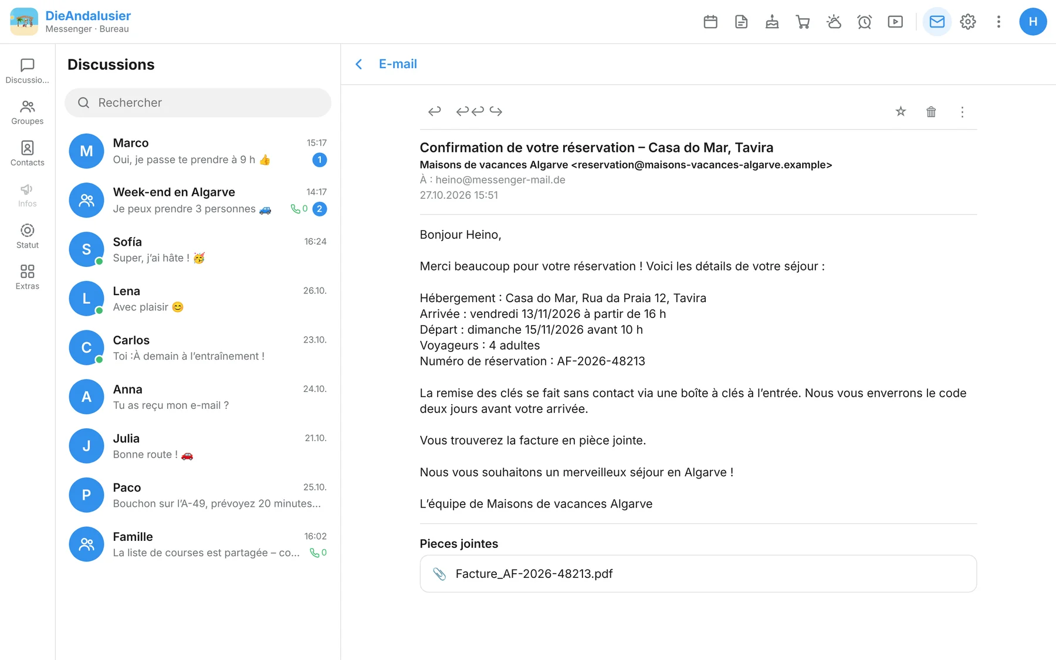Open the birthday cake icon
Viewport: 1056px width, 660px height.
772,22
